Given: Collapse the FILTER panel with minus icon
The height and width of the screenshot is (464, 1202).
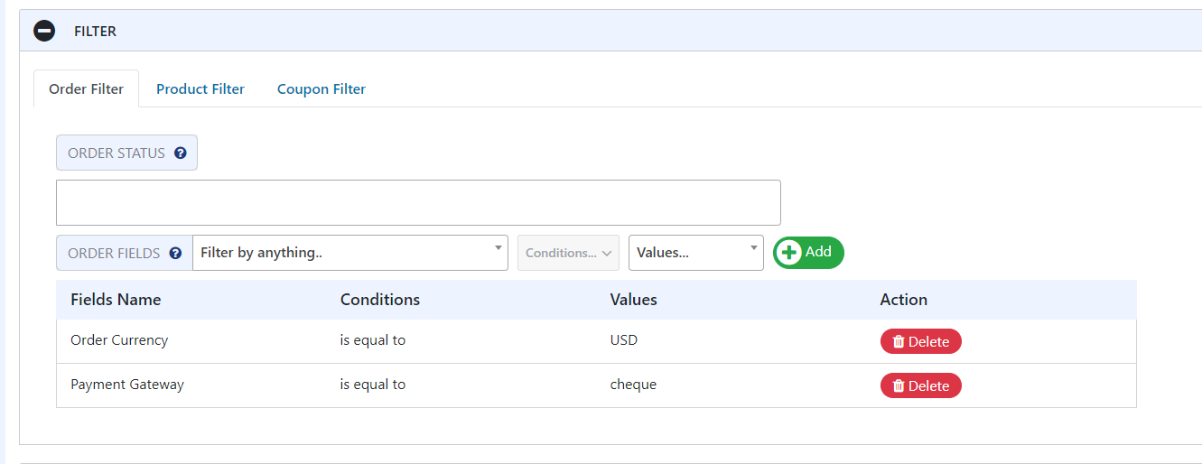Looking at the screenshot, I should pos(44,31).
